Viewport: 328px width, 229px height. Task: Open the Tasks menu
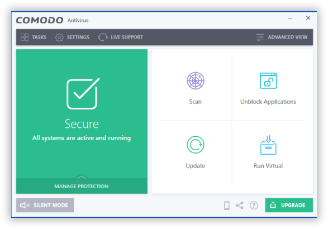[x=34, y=37]
